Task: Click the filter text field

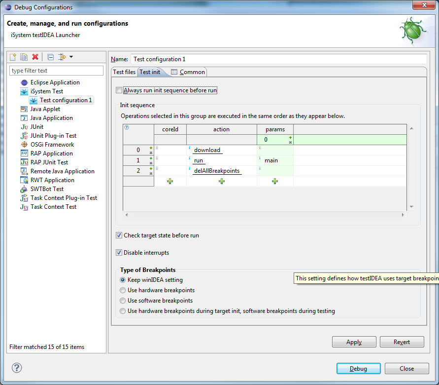Action: click(57, 71)
